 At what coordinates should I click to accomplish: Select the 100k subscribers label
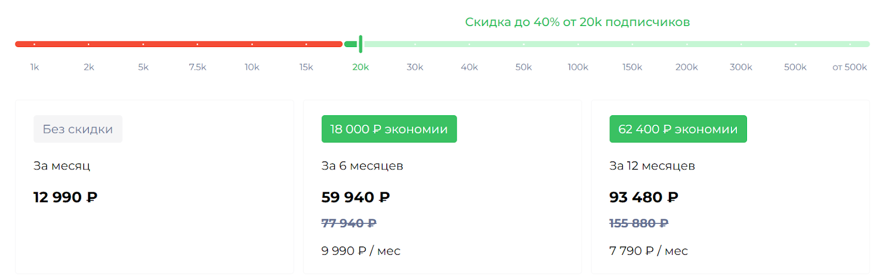pos(578,67)
